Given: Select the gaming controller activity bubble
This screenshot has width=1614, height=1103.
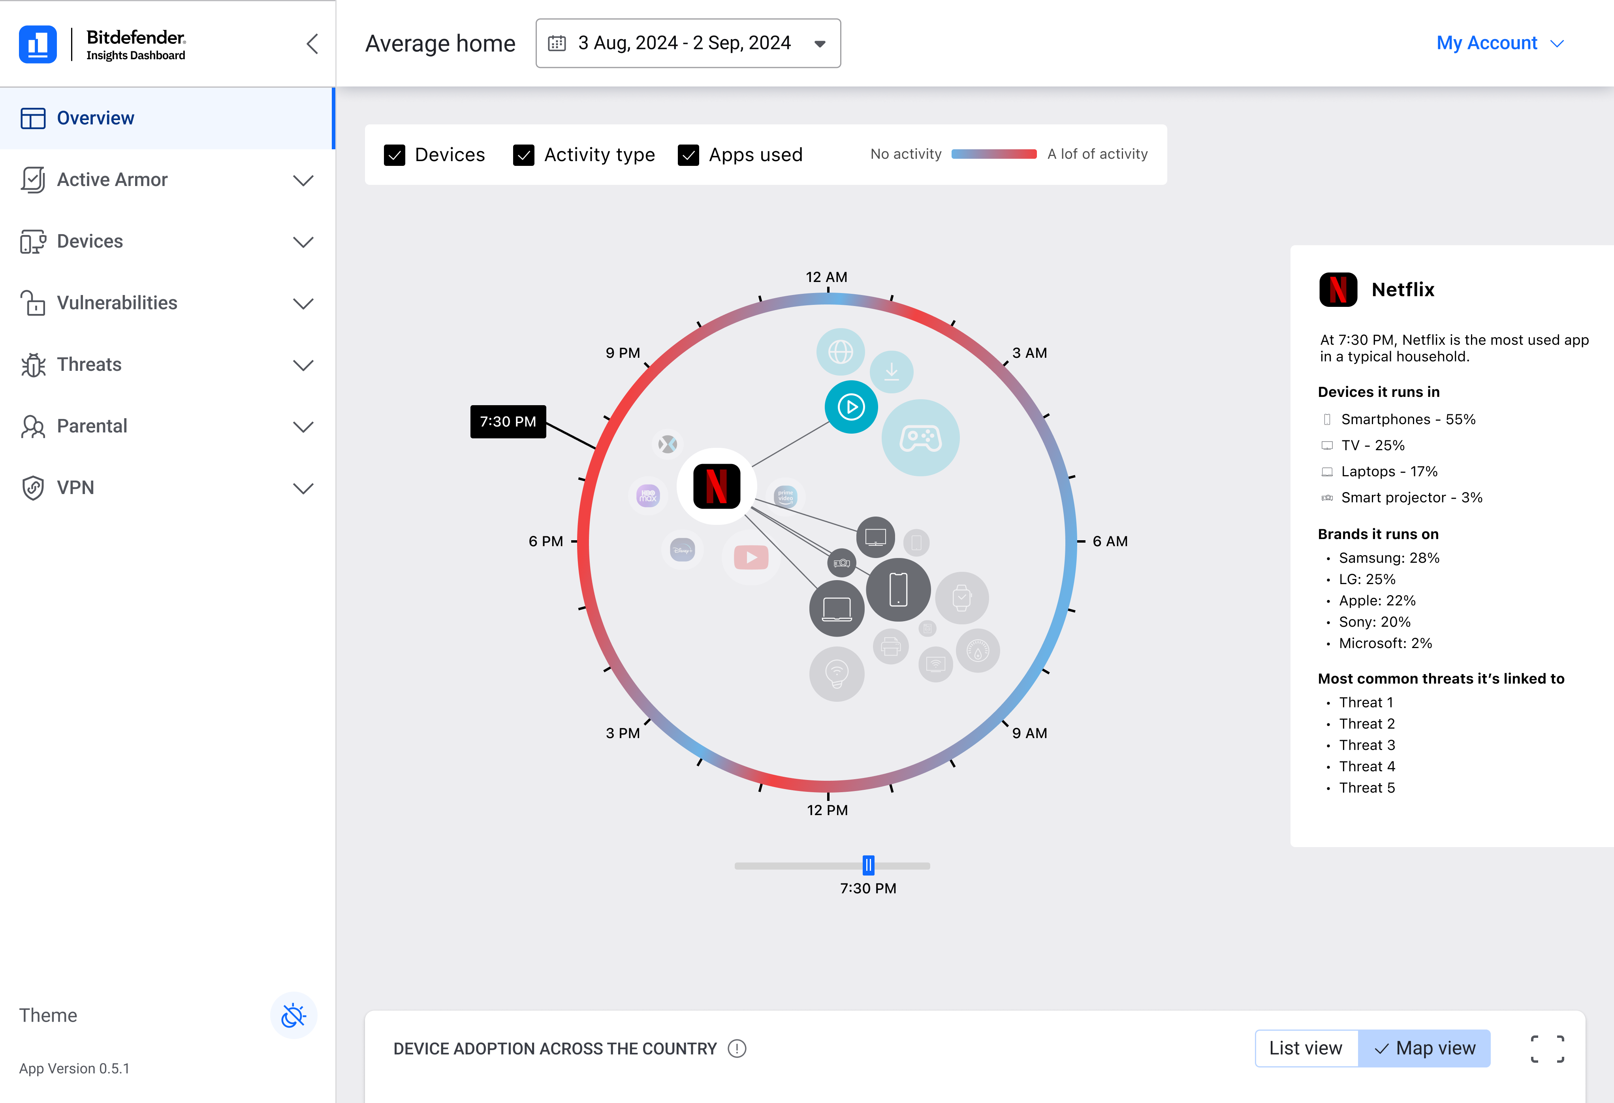Looking at the screenshot, I should tap(920, 438).
